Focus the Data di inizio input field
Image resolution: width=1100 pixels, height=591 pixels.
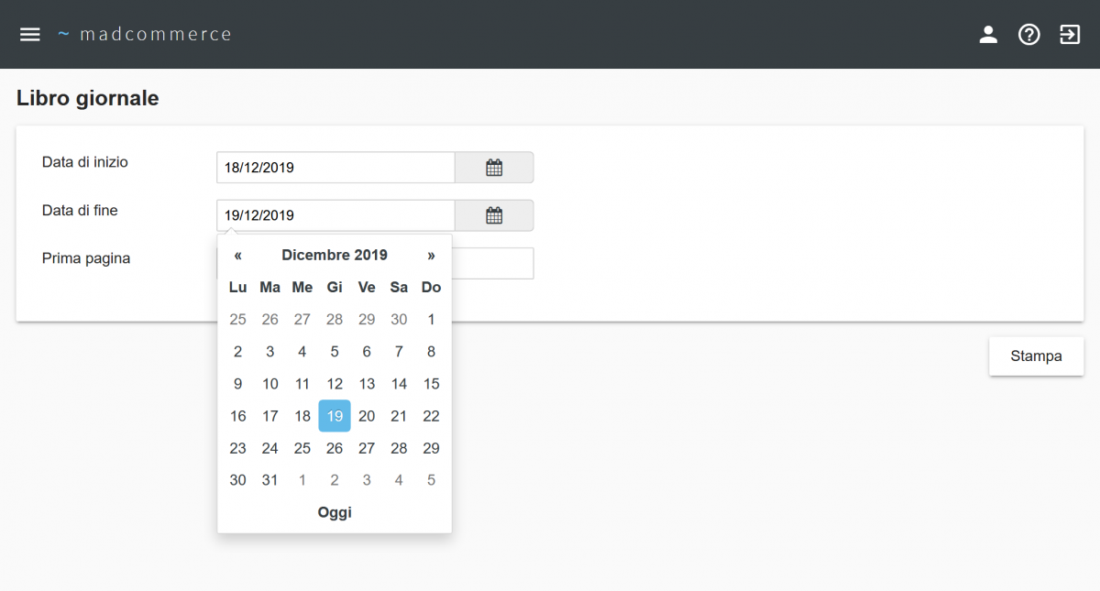[335, 168]
